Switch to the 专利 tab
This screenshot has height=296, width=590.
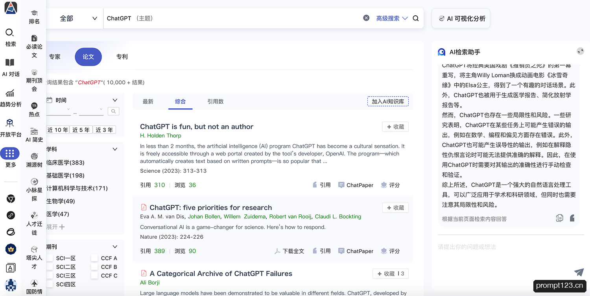tap(122, 57)
